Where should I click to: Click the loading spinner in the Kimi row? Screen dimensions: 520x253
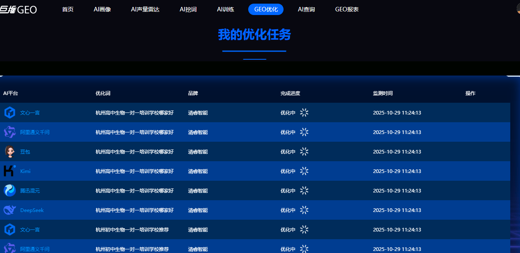[x=304, y=171]
